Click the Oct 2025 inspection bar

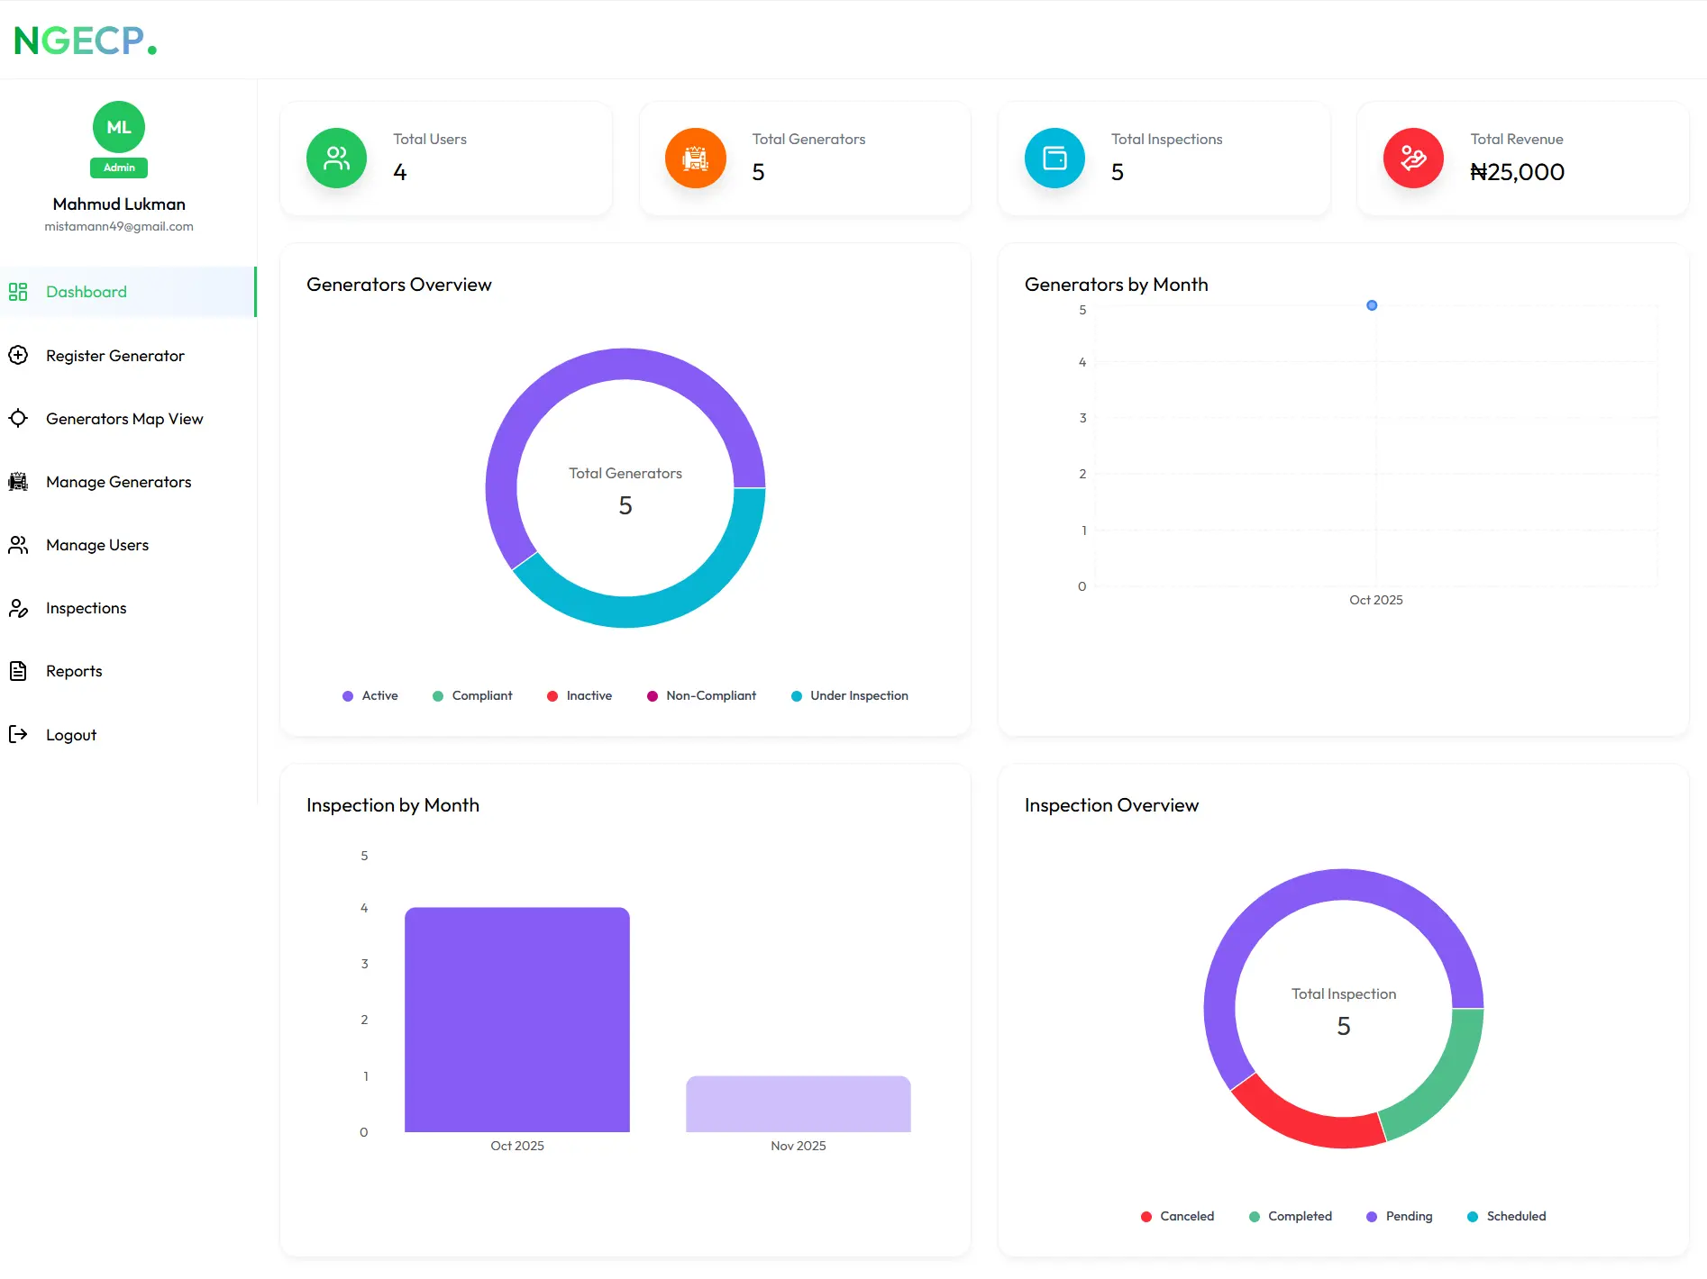(517, 1020)
